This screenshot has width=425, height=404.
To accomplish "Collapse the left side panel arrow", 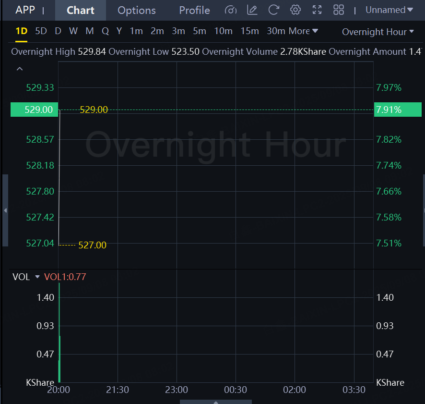I will coord(5,210).
